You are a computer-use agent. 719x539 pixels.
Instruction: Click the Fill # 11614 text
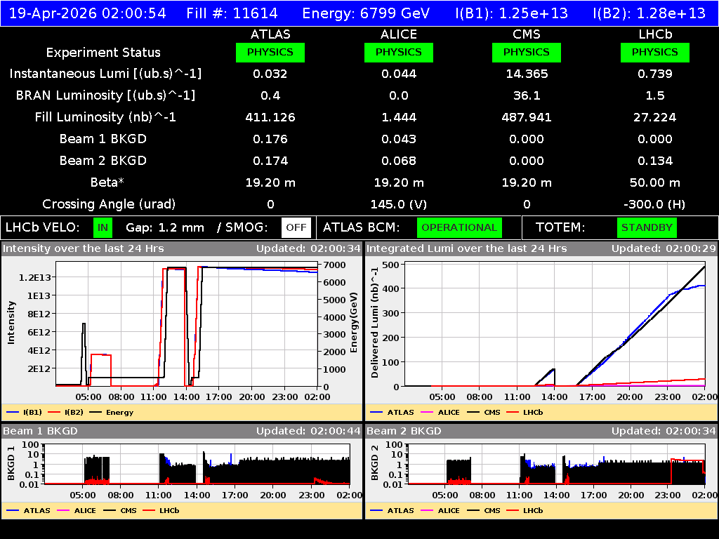tap(232, 13)
